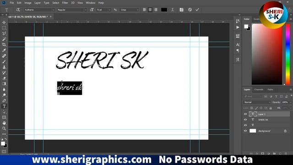
Task: Select the Clone Stamp tool
Action: 4,67
